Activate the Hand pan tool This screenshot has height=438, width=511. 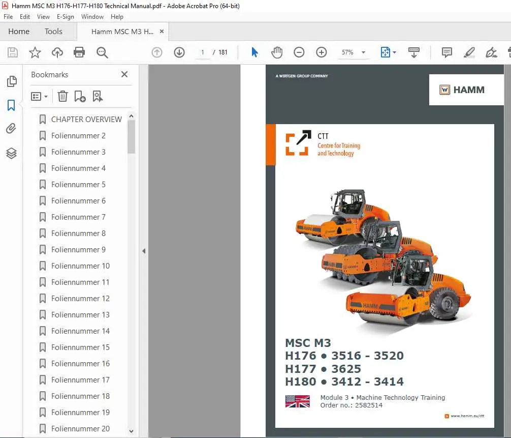[x=277, y=52]
